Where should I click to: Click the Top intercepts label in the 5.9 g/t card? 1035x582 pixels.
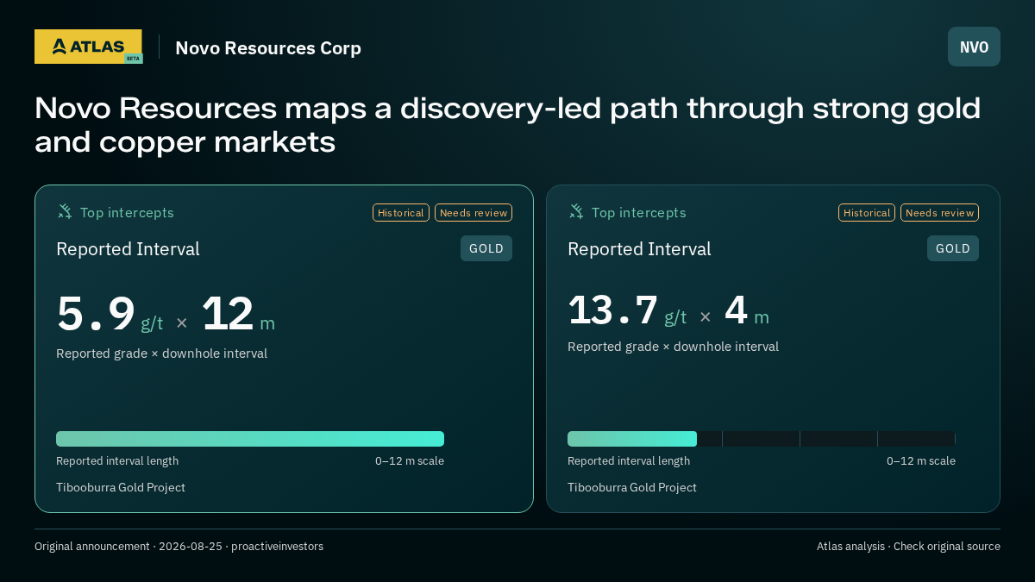pyautogui.click(x=127, y=212)
